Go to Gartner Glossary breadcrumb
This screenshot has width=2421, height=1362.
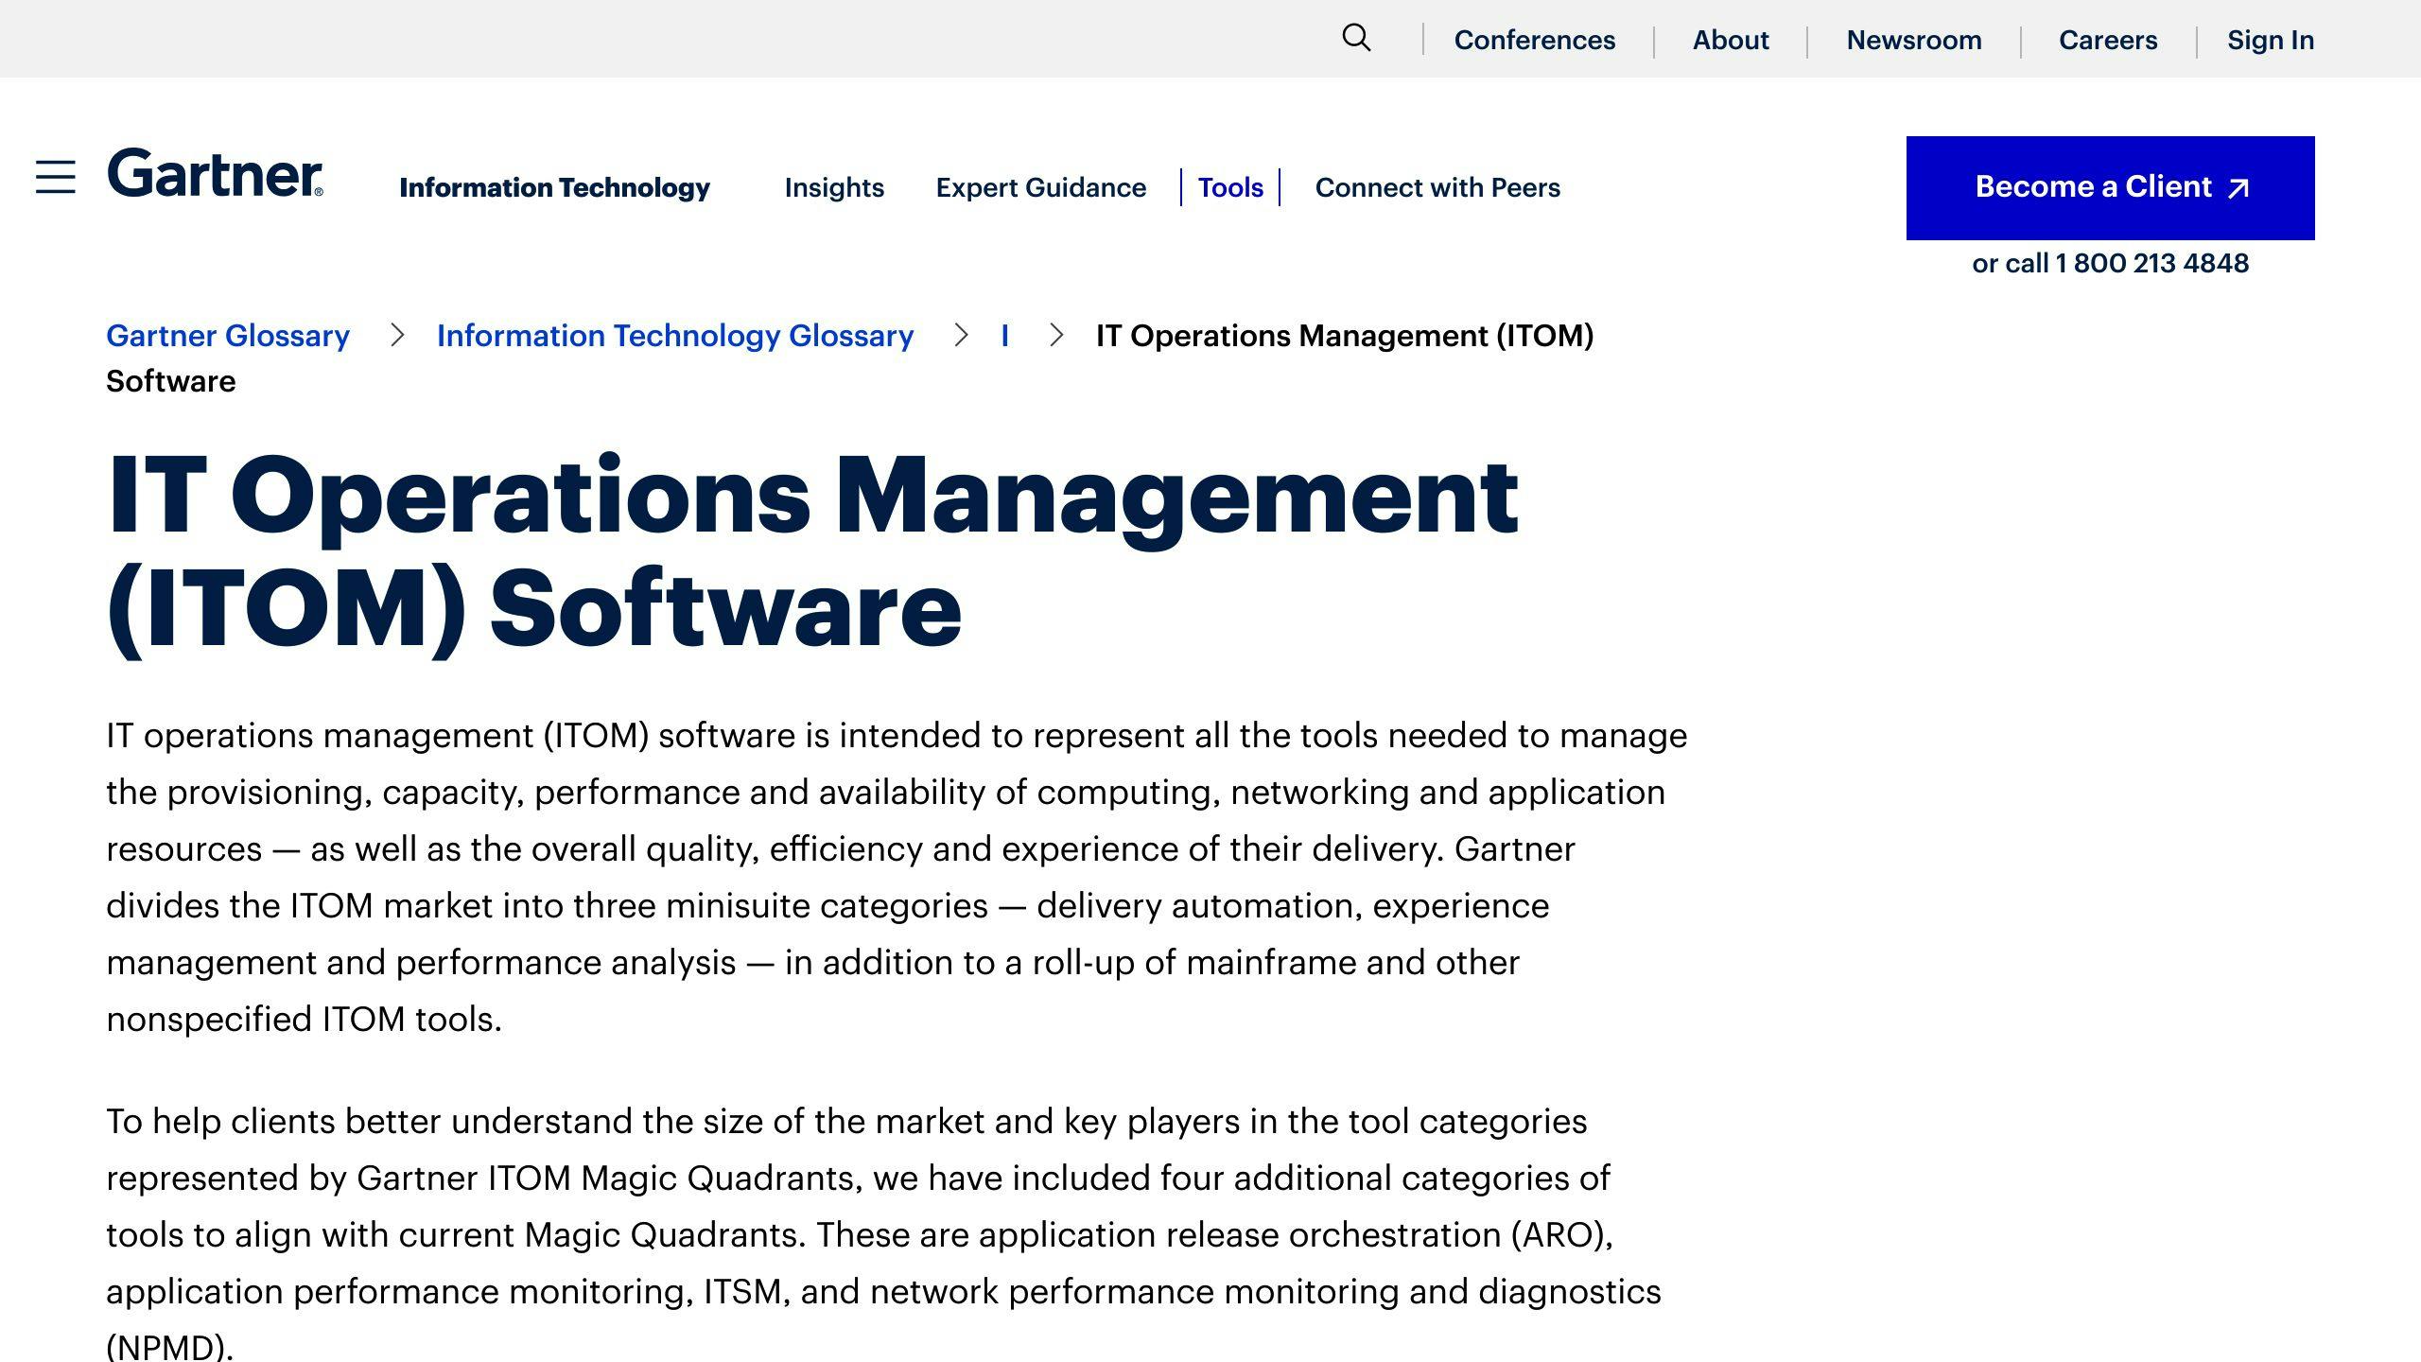228,336
